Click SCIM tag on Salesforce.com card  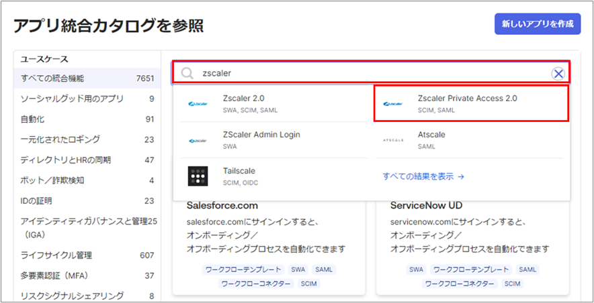[x=308, y=284]
